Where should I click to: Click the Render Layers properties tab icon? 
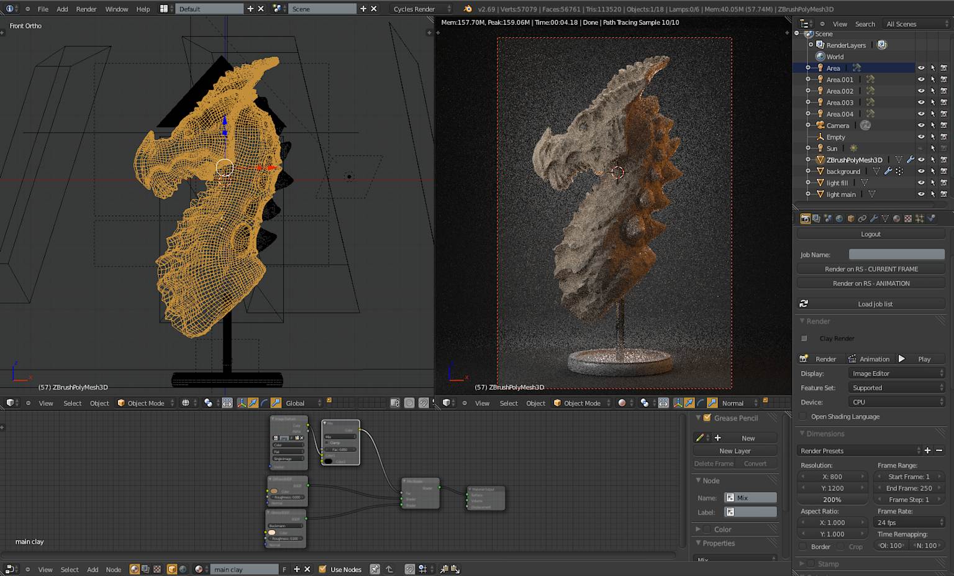pyautogui.click(x=816, y=219)
